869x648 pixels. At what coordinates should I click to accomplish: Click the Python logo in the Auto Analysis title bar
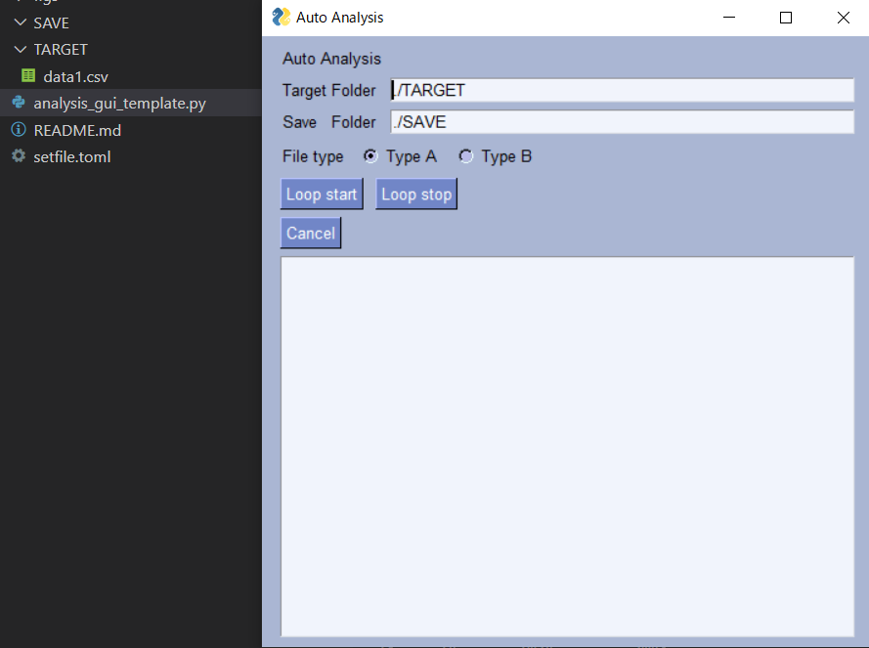(279, 17)
